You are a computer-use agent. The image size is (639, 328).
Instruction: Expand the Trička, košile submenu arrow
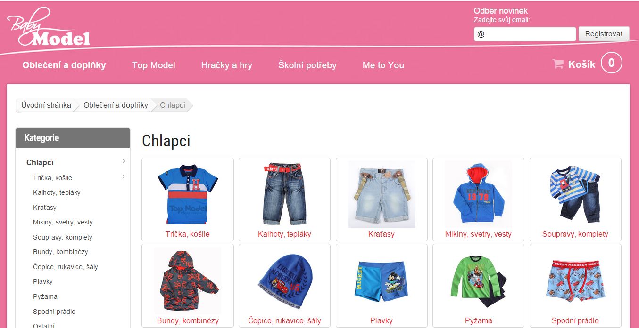(124, 176)
